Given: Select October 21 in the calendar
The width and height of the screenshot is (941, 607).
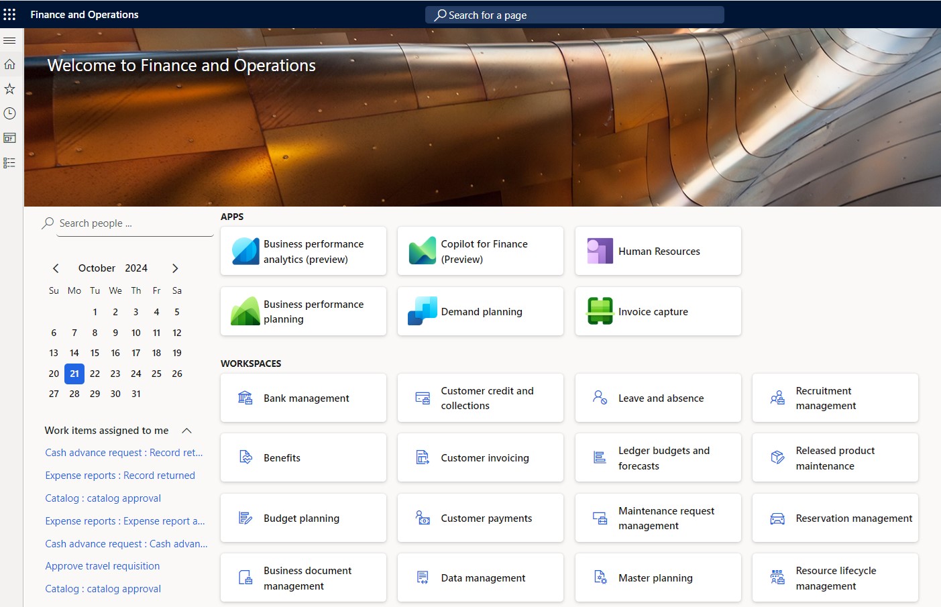Looking at the screenshot, I should click(x=74, y=374).
